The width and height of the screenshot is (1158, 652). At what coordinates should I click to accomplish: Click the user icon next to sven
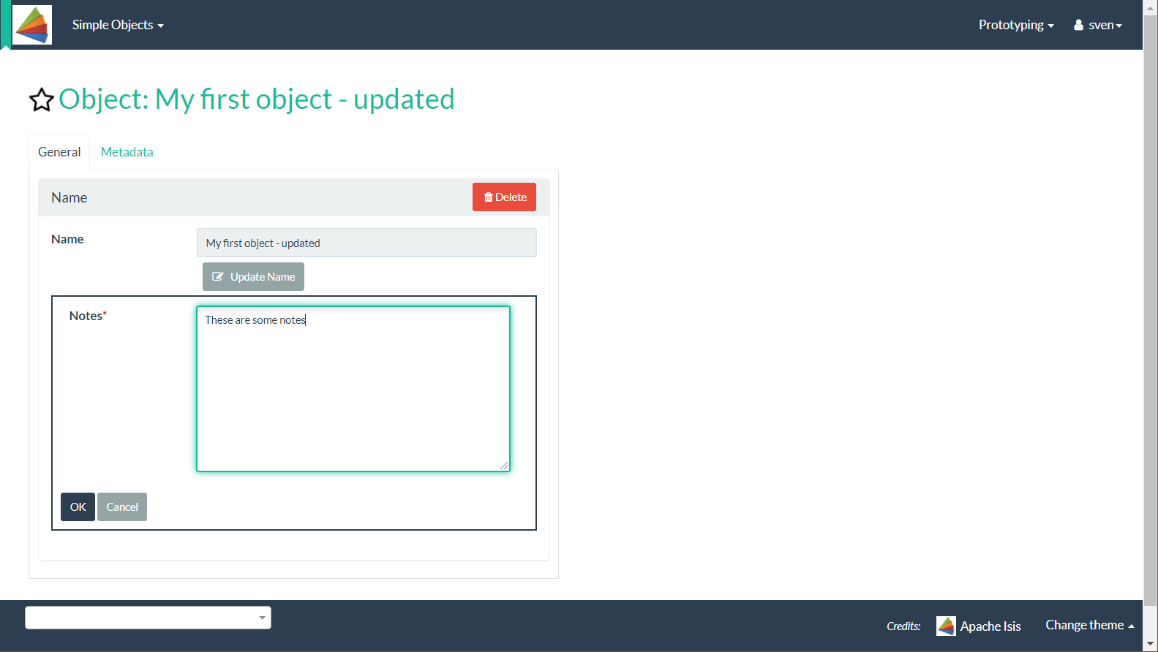1078,25
